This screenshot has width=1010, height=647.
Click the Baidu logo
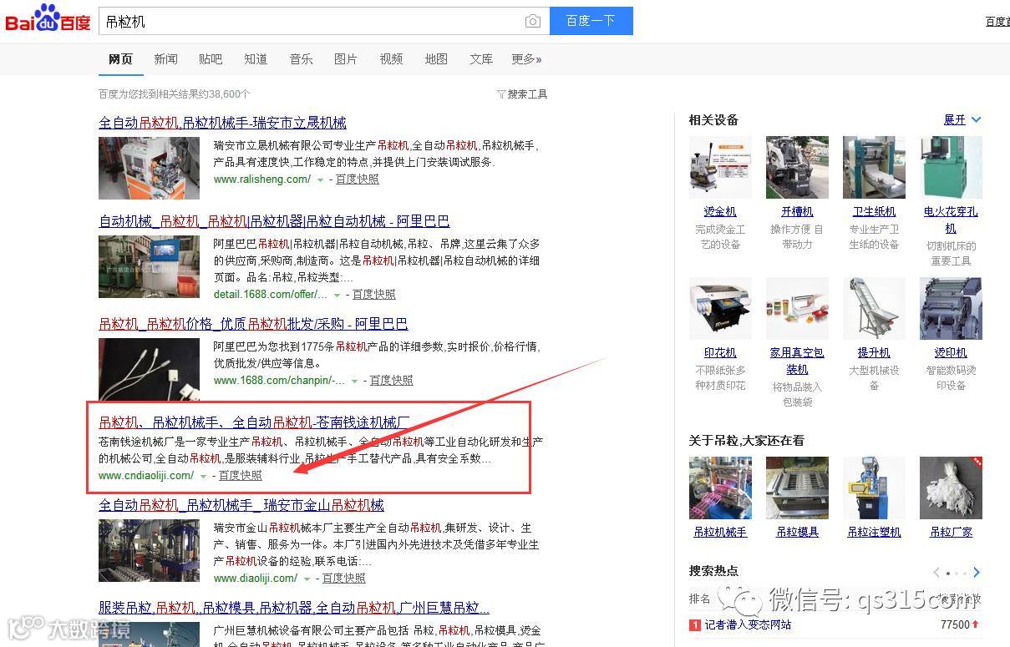pyautogui.click(x=48, y=18)
